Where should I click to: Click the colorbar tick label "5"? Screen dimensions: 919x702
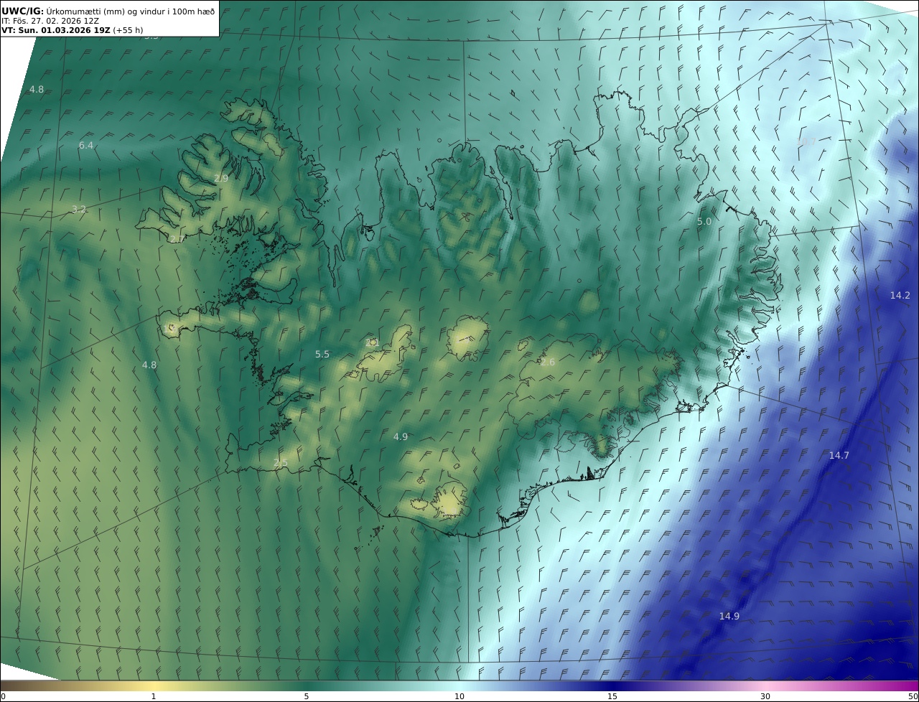click(307, 696)
